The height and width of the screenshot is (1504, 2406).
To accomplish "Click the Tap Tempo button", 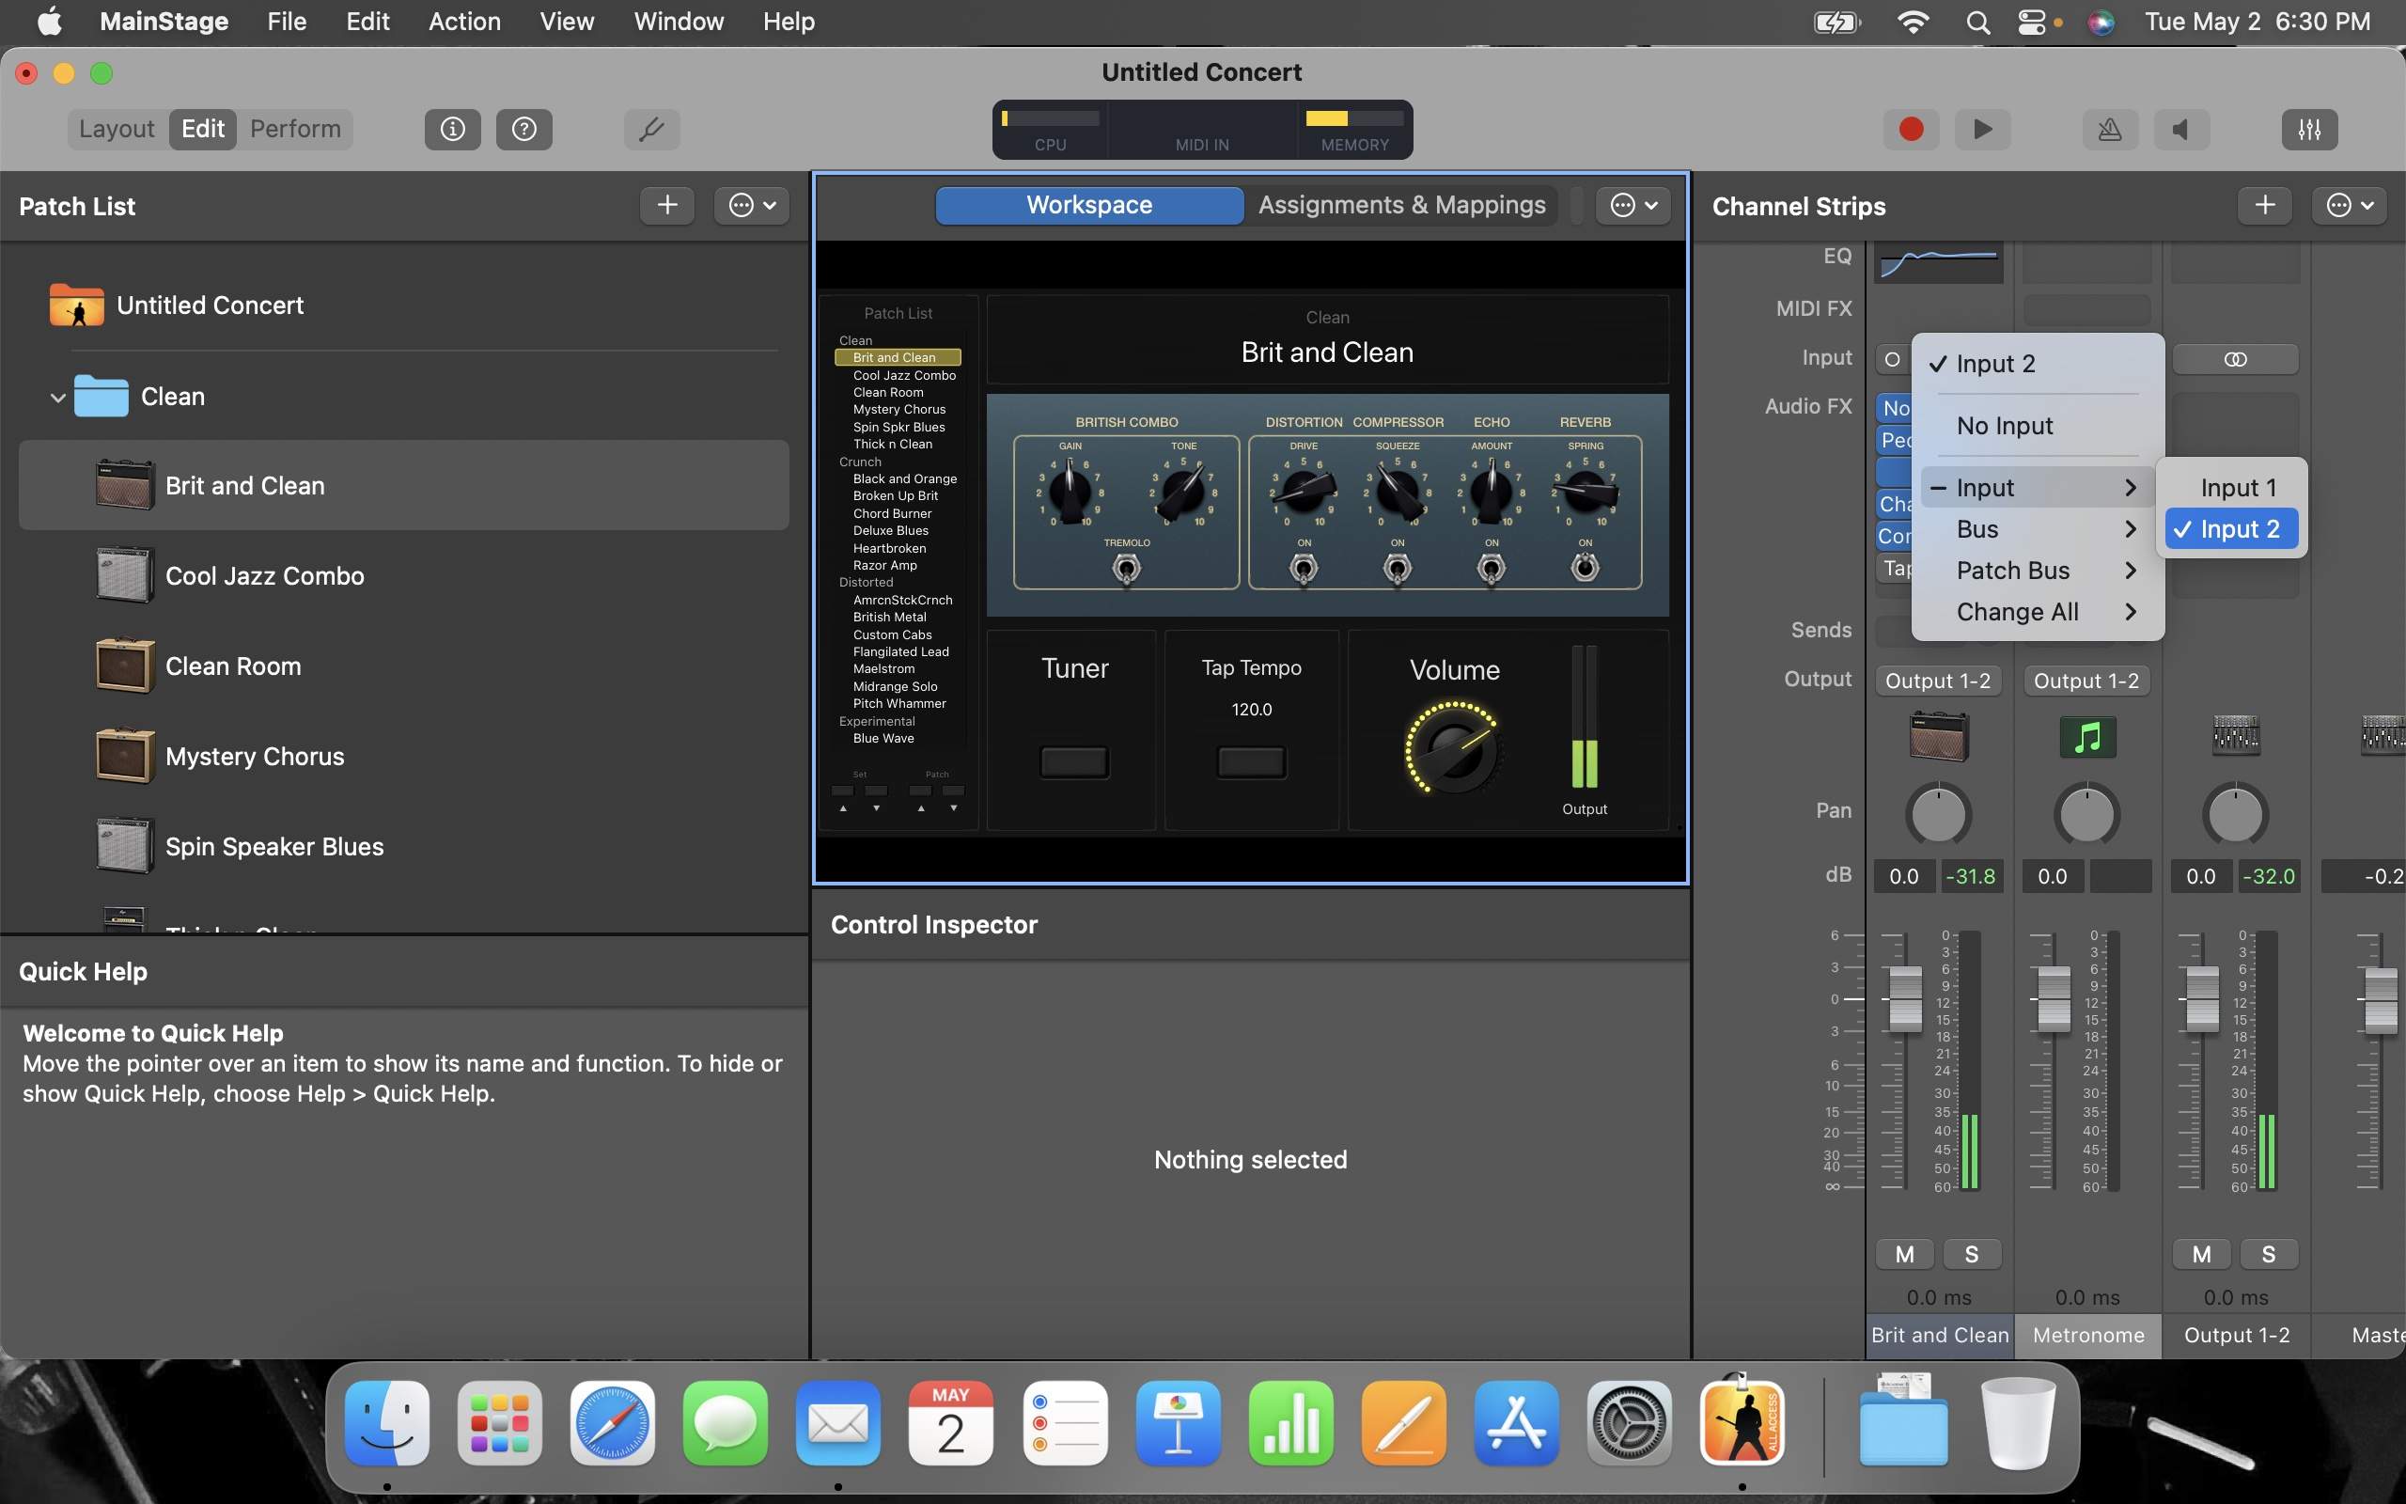I will coord(1251,762).
